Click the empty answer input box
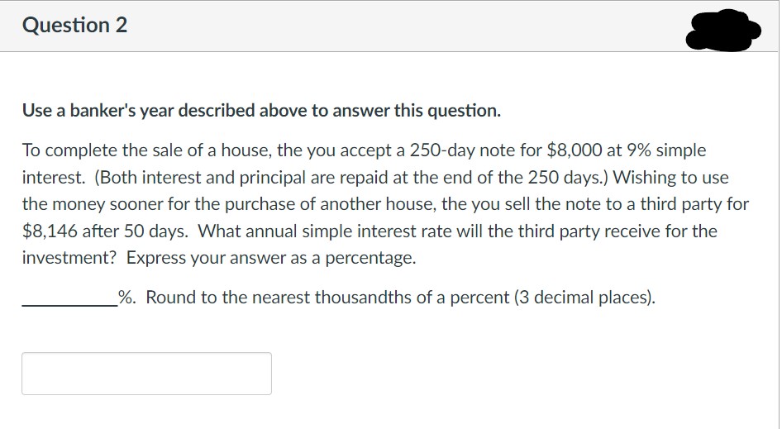The image size is (782, 429). pos(146,374)
